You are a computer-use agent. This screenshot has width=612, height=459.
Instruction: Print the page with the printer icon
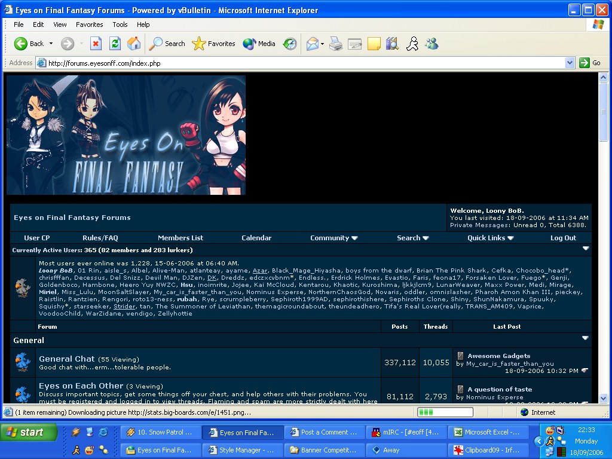click(x=336, y=44)
